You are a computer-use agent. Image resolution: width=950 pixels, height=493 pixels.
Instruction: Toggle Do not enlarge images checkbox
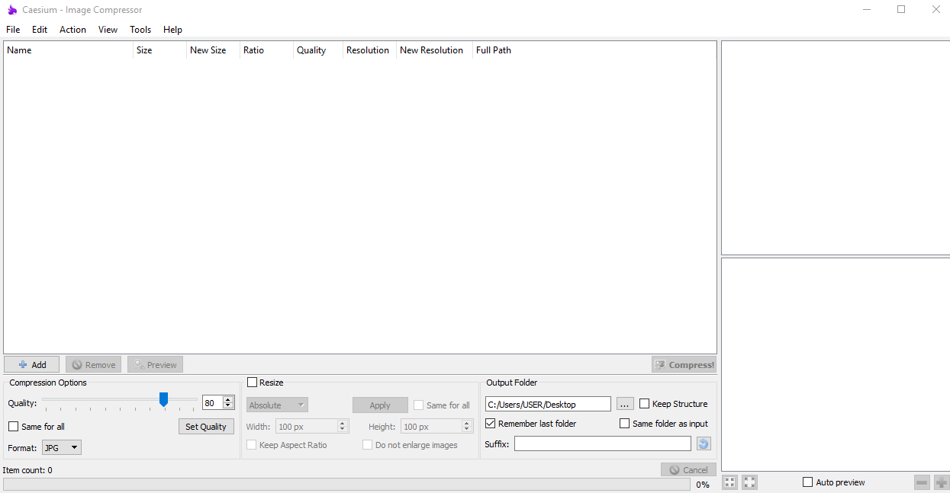pos(367,445)
